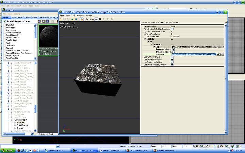Image resolution: width=245 pixels, height=153 pixels.
Task: Click the second browser view-mode icon
Action: [x=44, y=21]
